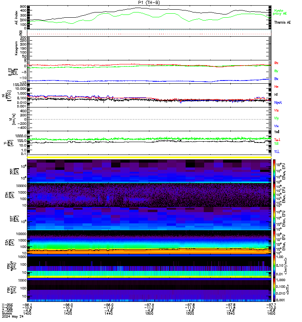Select the green "Kyoto proxy AE" legend label
This screenshot has height=322, width=302.
pyautogui.click(x=279, y=12)
